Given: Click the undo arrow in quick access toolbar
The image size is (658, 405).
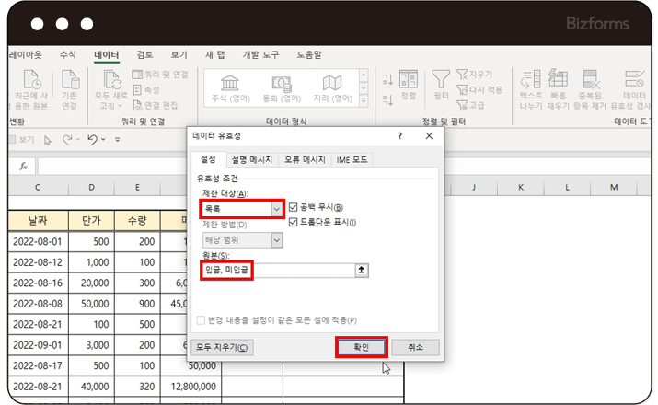Looking at the screenshot, I should tap(92, 139).
